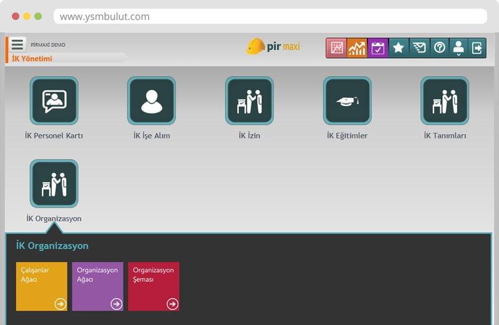Collapse the İK Organizasyon module
This screenshot has width=499, height=325.
click(x=54, y=184)
